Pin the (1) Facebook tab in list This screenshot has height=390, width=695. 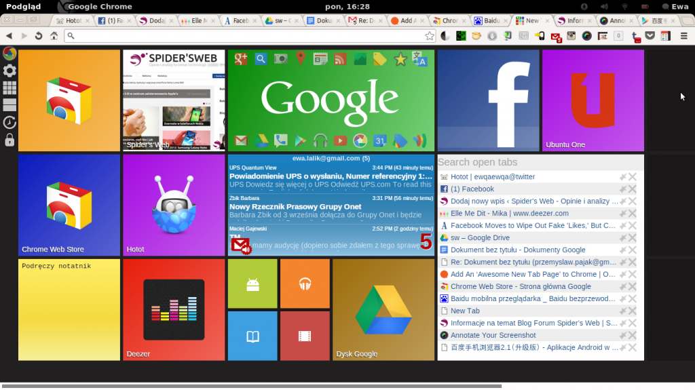click(623, 189)
